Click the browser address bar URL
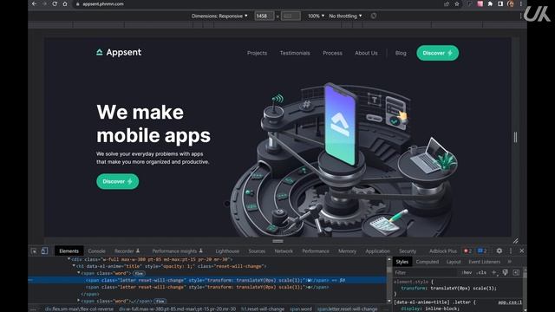 (x=103, y=3)
